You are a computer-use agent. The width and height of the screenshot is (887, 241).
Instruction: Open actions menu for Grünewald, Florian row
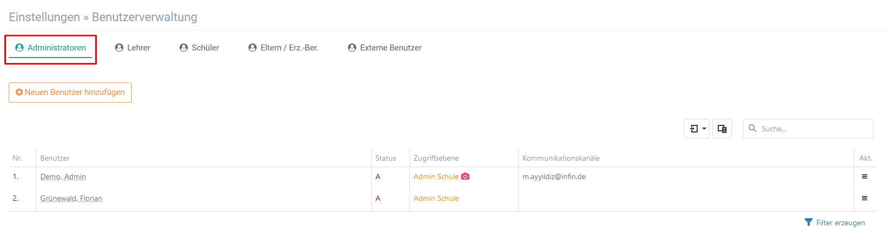point(864,198)
